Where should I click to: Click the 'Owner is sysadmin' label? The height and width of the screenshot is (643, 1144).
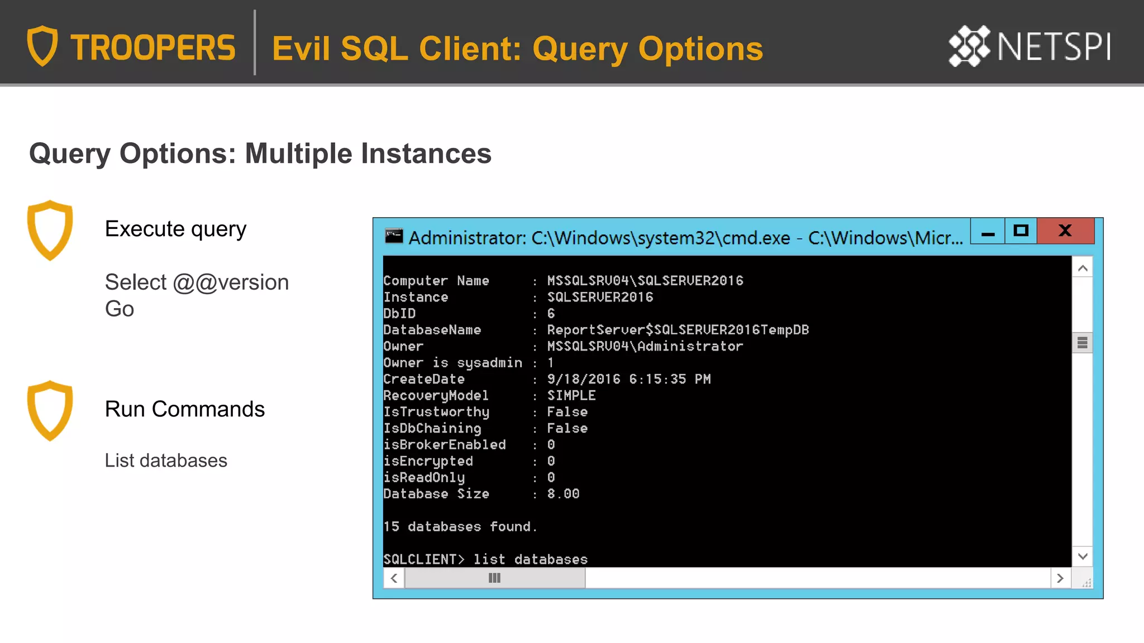453,363
